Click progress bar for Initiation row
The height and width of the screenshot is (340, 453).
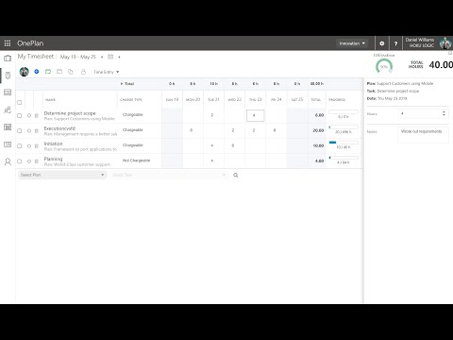[344, 143]
